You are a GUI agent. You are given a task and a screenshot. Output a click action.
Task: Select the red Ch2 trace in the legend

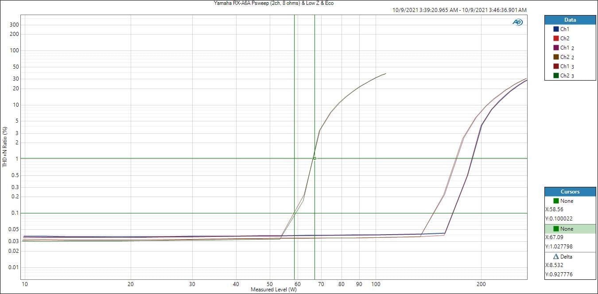tap(564, 39)
